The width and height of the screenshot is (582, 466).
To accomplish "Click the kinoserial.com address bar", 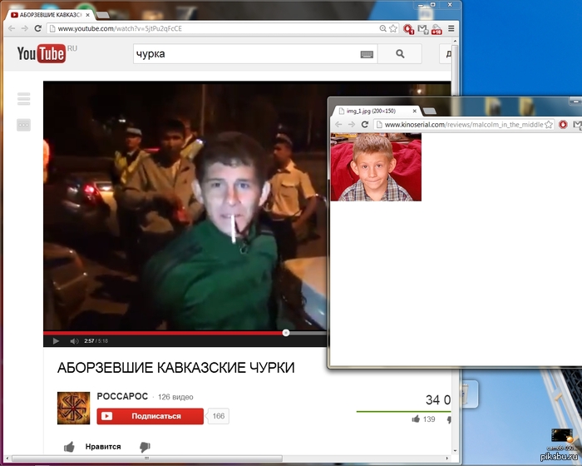I will coord(466,125).
